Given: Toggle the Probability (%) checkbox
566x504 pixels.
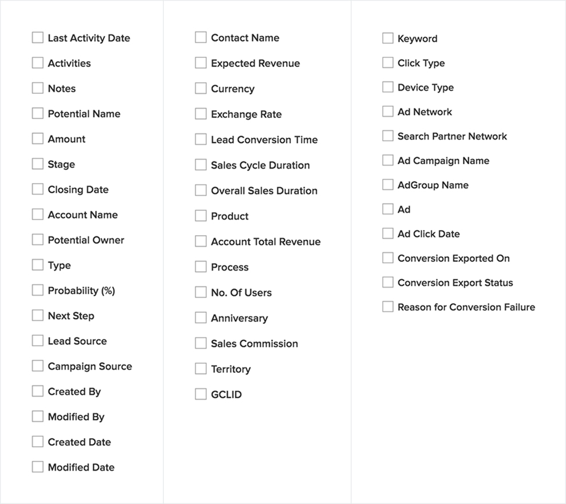Looking at the screenshot, I should click(x=38, y=290).
